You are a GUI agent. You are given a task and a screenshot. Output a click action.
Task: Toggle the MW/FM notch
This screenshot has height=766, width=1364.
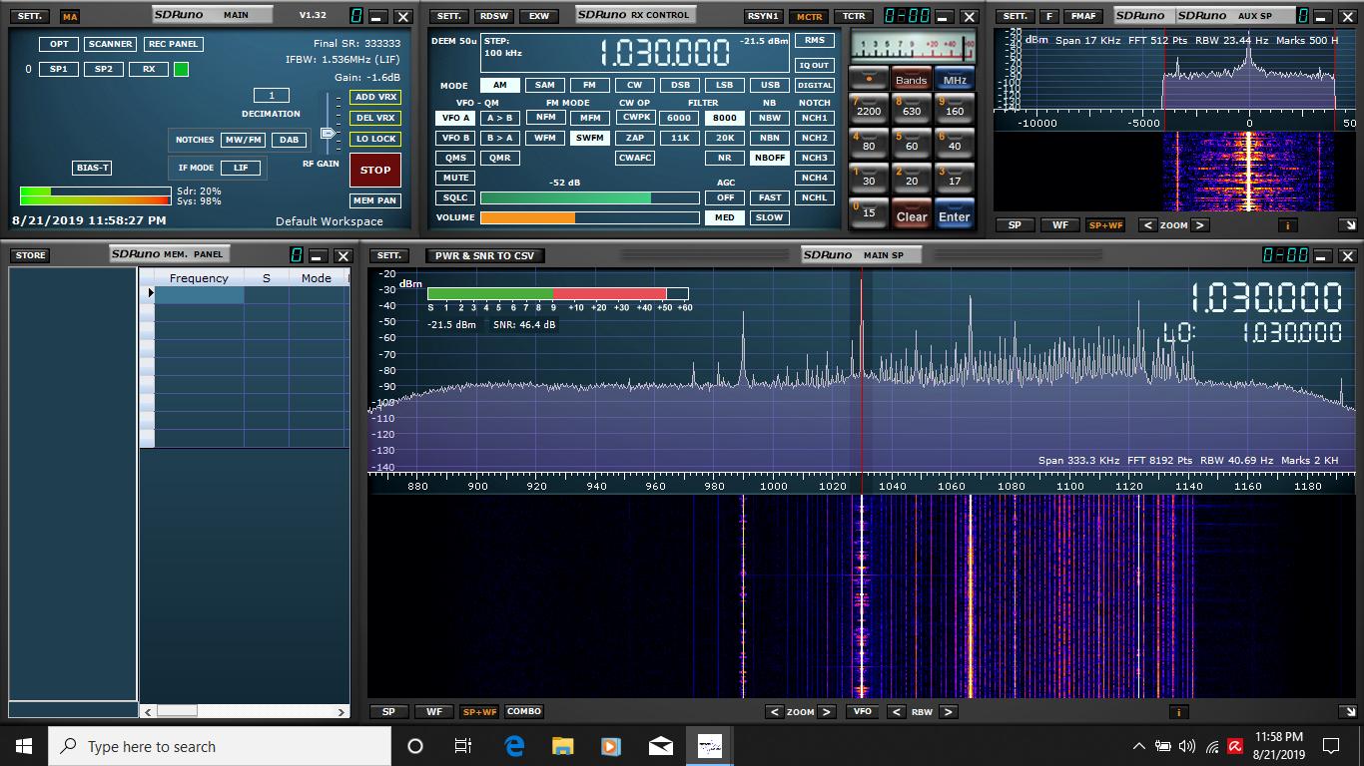(243, 140)
